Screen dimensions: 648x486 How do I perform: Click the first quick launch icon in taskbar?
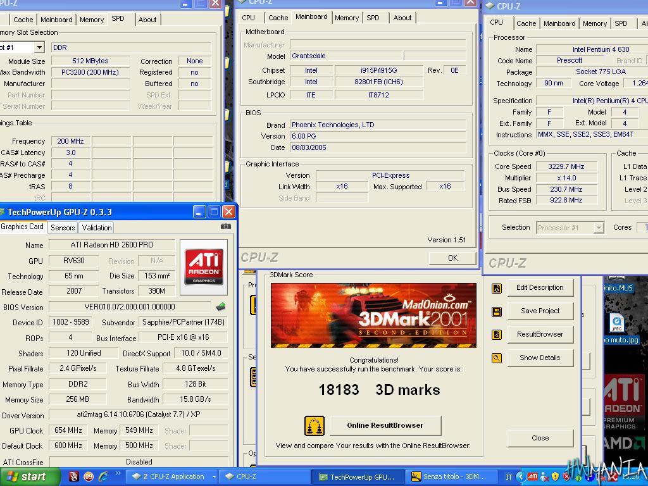[x=73, y=477]
